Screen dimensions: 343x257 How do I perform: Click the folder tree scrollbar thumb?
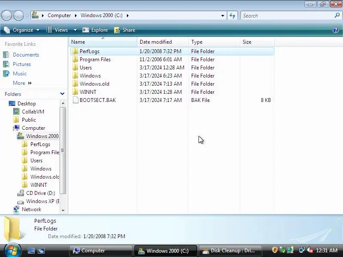point(63,150)
